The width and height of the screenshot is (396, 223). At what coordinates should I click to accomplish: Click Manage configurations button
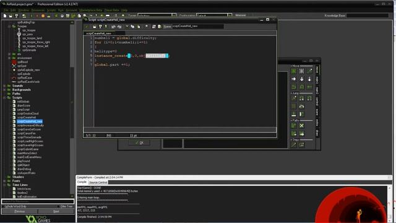241,15
